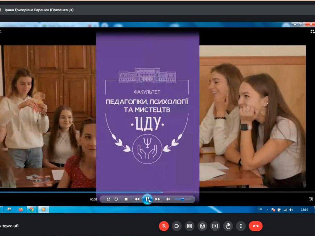This screenshot has width=315, height=236.
Task: Adjust the media player volume slider
Action: pyautogui.click(x=183, y=199)
